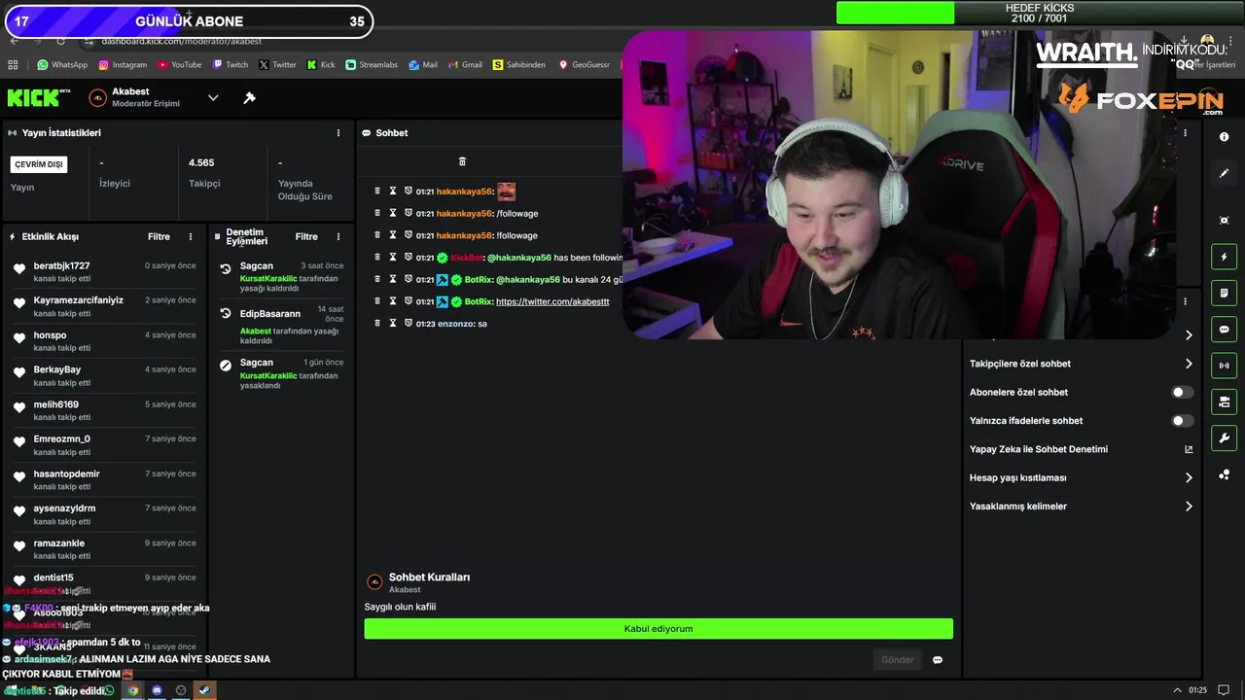The height and width of the screenshot is (700, 1245).
Task: Open the twitter.com/akabesttt link
Action: coord(552,301)
